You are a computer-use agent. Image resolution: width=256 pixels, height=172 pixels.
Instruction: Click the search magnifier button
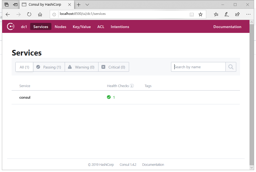coord(231,67)
